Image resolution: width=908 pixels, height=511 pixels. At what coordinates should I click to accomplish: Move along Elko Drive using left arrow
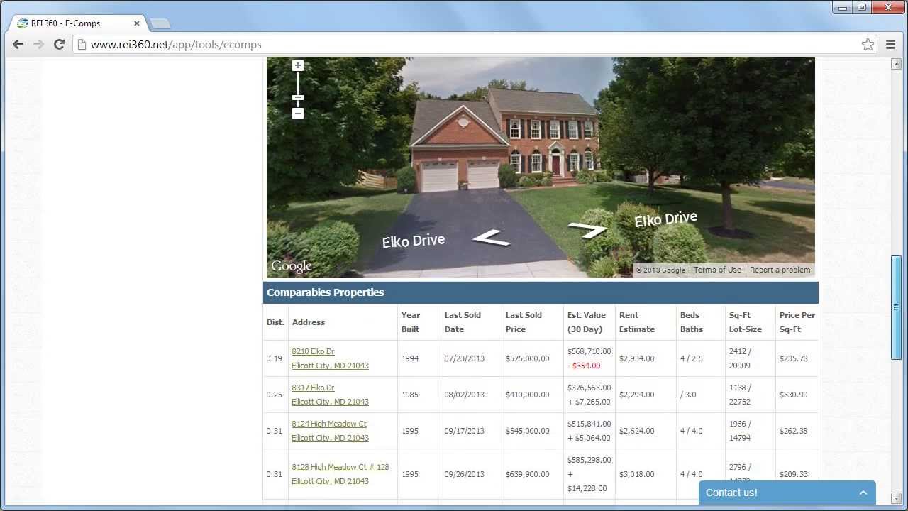tap(492, 238)
